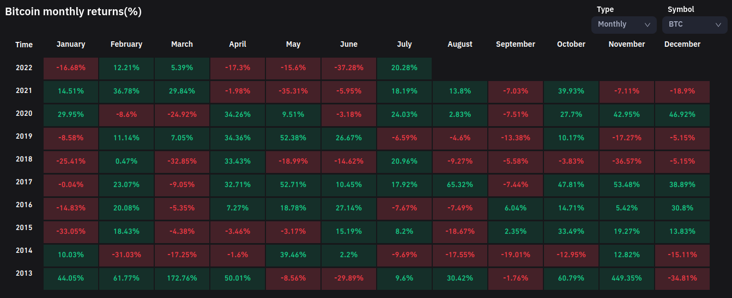
Task: Click the Bitcoin monthly returns(%) title
Action: (74, 11)
